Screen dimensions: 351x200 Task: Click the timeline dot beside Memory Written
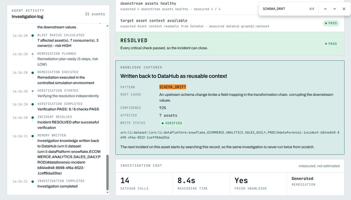(x=33, y=136)
